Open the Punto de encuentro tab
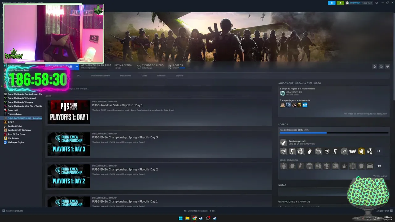 [x=100, y=76]
